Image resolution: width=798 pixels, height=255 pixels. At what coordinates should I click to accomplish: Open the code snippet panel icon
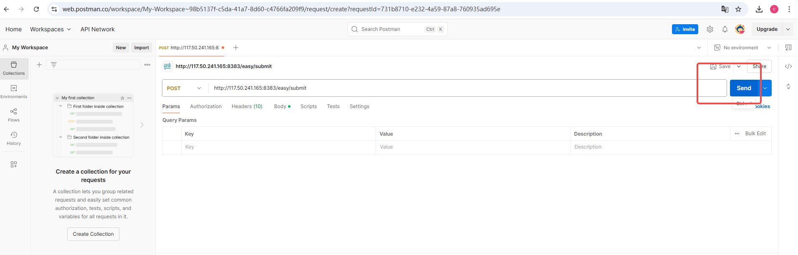click(788, 66)
